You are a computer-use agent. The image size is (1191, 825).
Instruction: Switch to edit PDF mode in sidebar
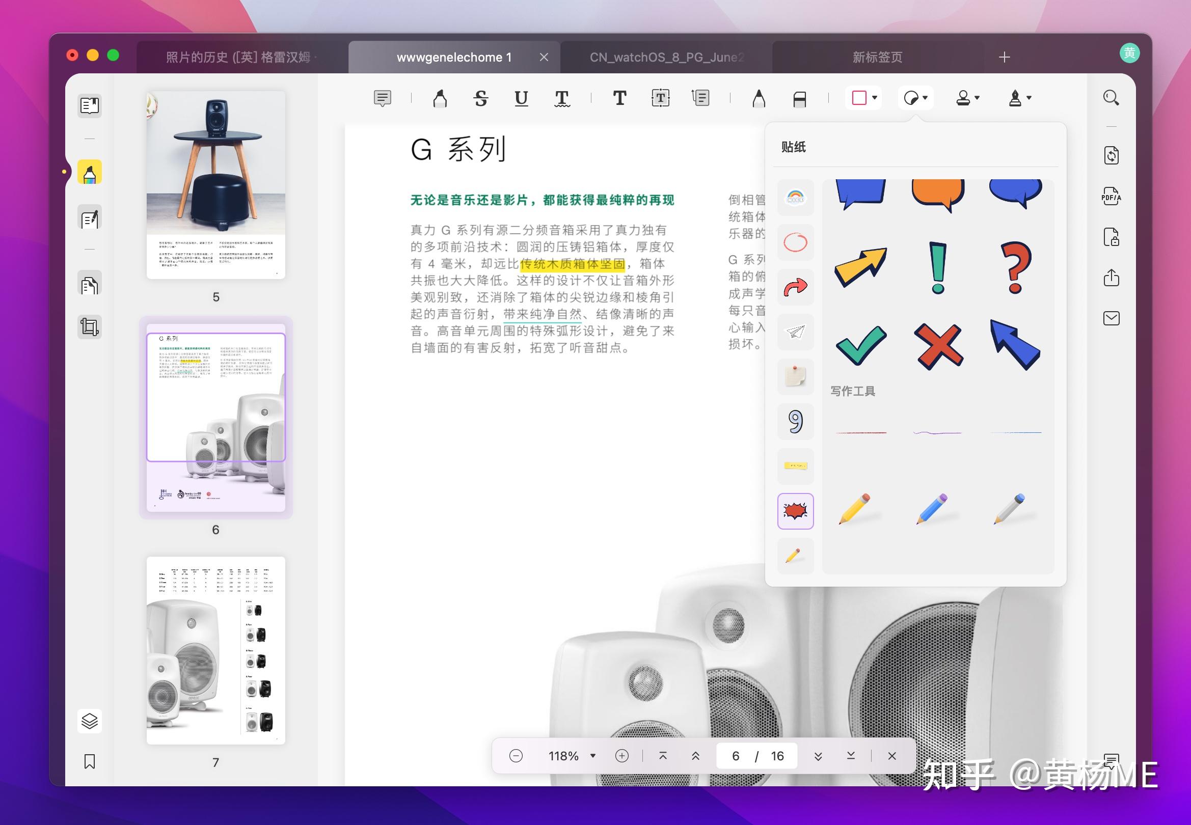(90, 217)
